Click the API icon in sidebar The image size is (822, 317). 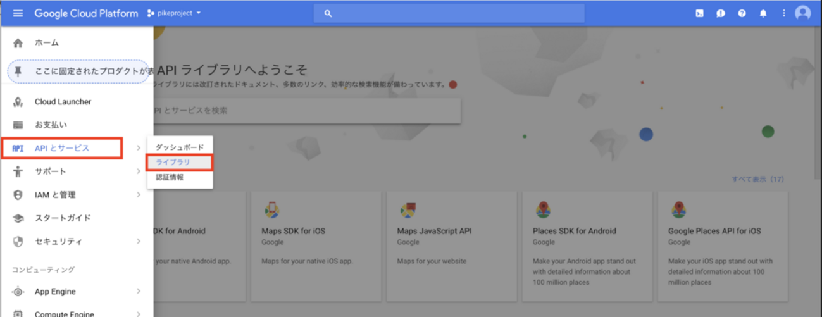click(18, 149)
